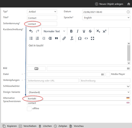Screen dimensions: 132x128
Task: Apply subscript formatting
Action: (98, 31)
